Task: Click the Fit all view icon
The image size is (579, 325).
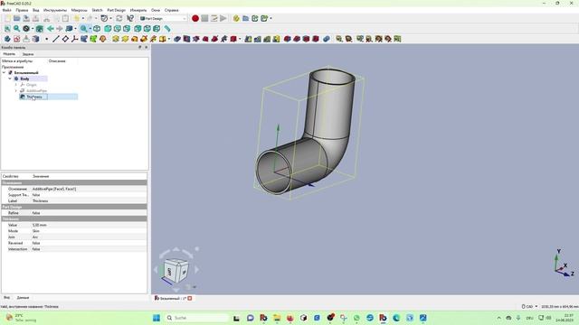Action: [7, 28]
